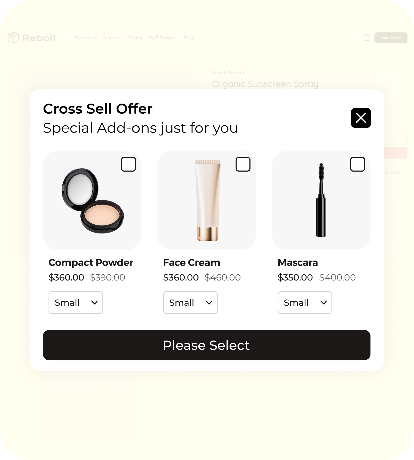Click the Compact Powder product image
Image resolution: width=414 pixels, height=460 pixels.
tap(93, 201)
